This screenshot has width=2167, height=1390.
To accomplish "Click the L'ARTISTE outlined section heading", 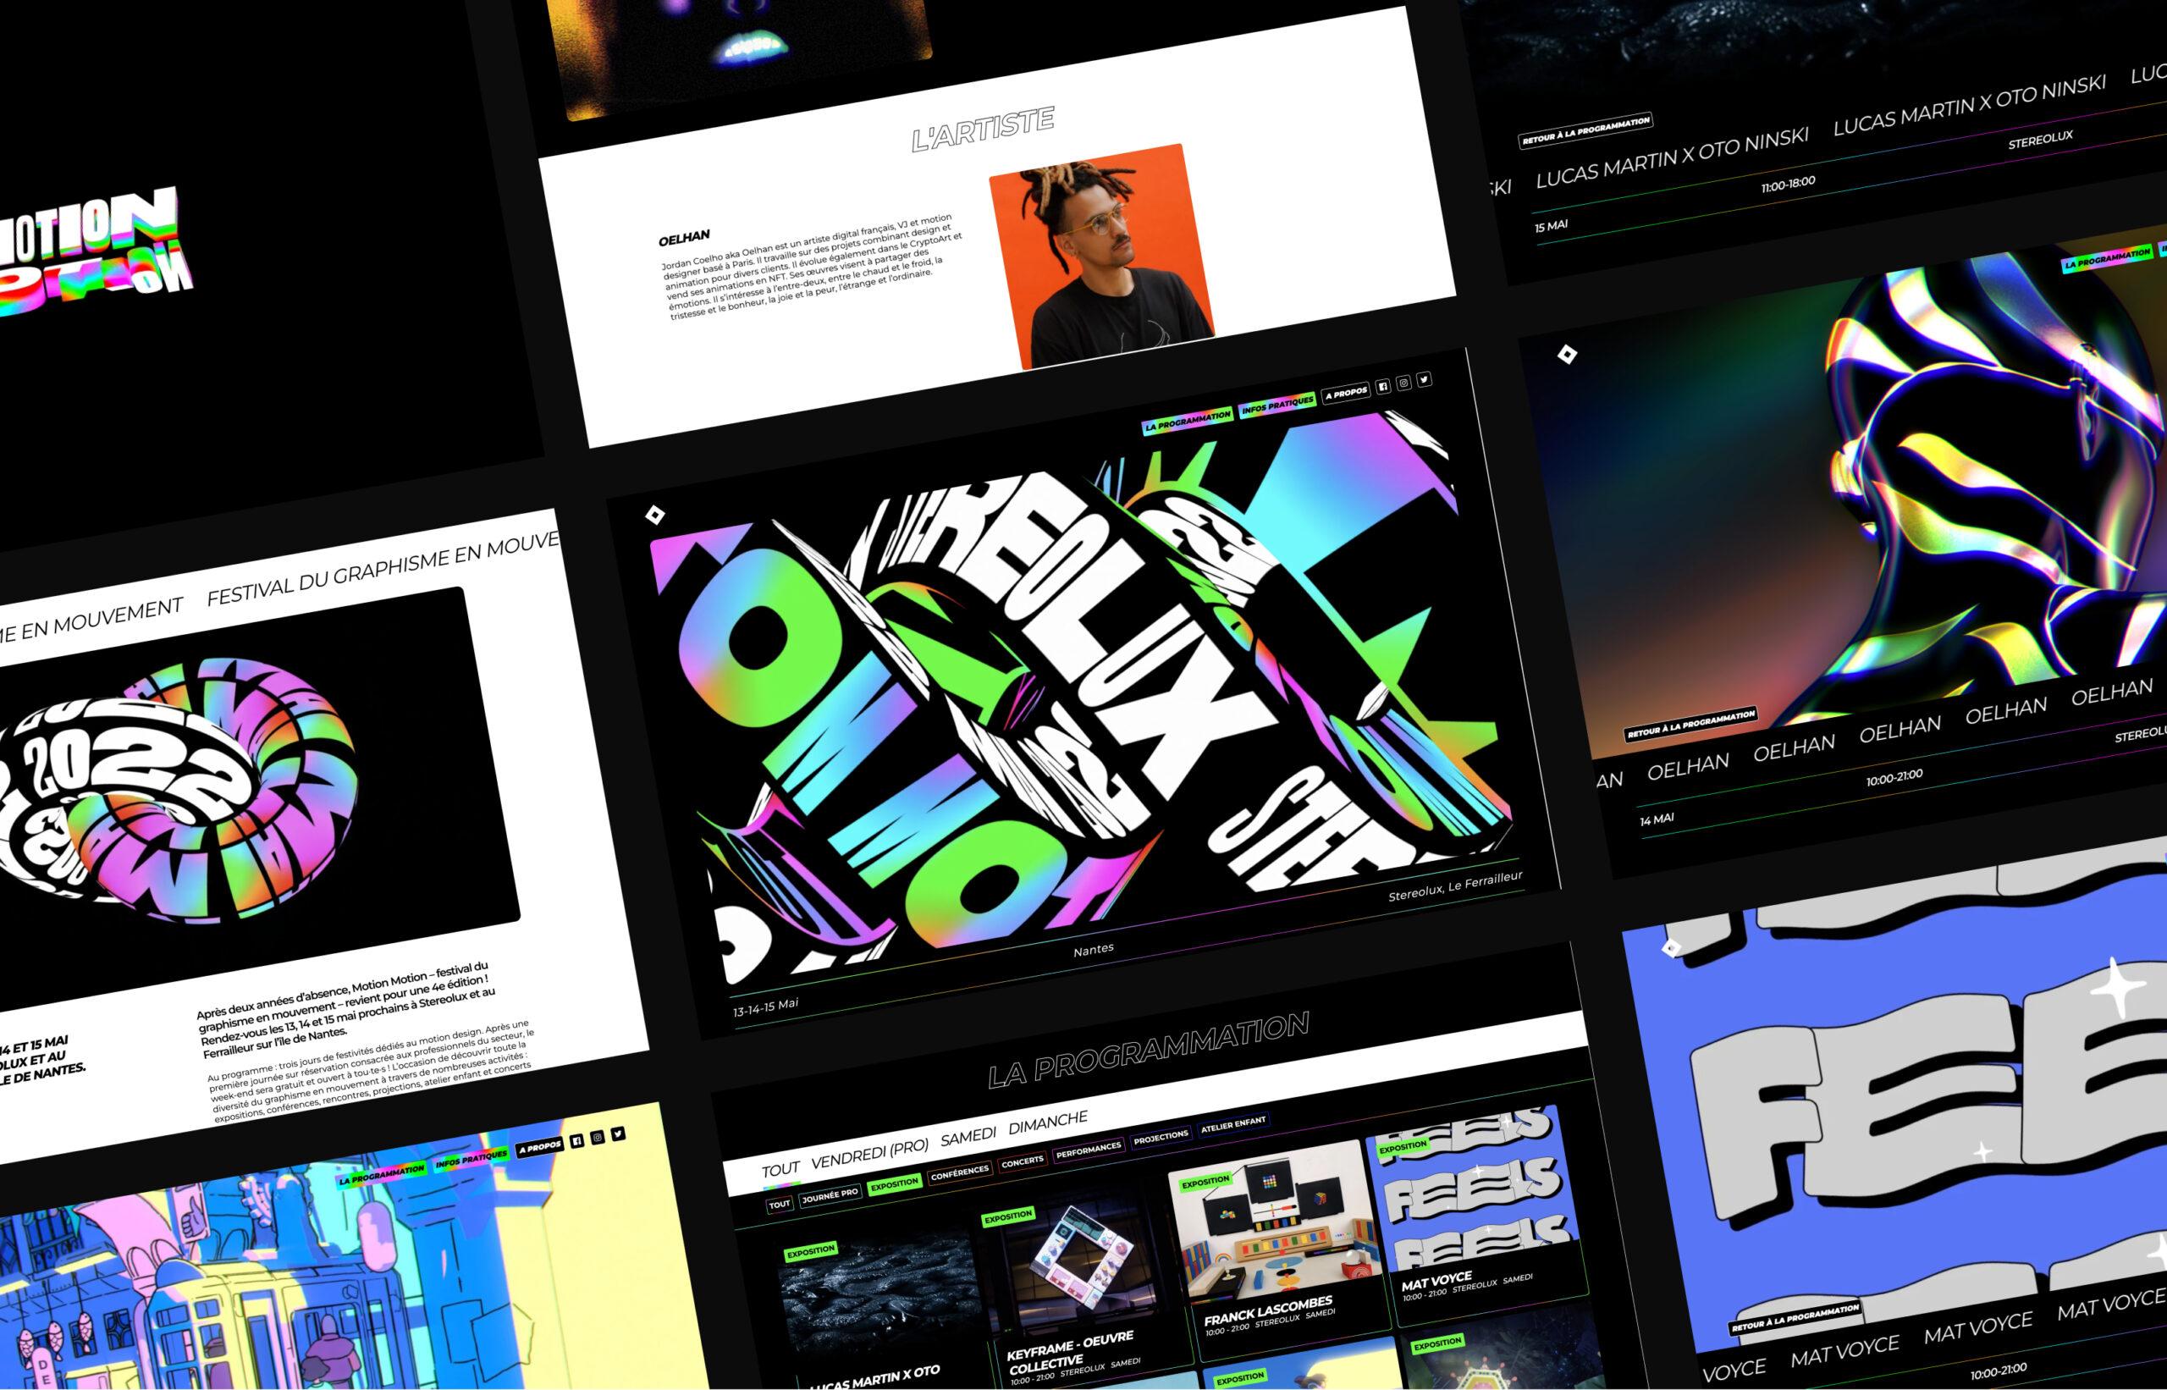I will pos(983,130).
